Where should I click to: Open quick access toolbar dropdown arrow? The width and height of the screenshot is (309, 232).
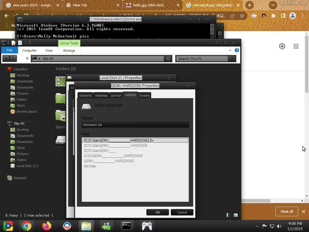click(26, 43)
